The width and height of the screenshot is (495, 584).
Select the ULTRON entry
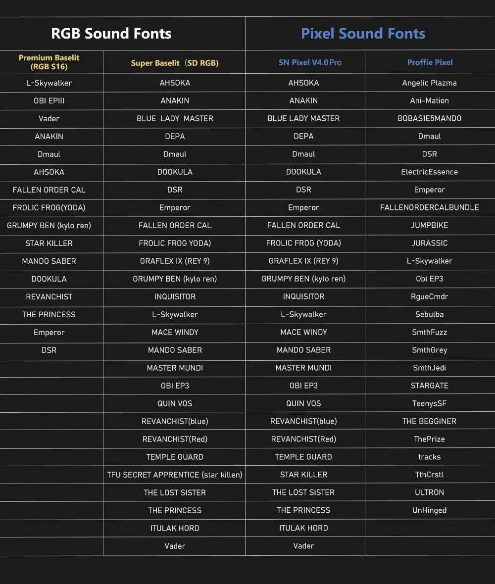[429, 492]
